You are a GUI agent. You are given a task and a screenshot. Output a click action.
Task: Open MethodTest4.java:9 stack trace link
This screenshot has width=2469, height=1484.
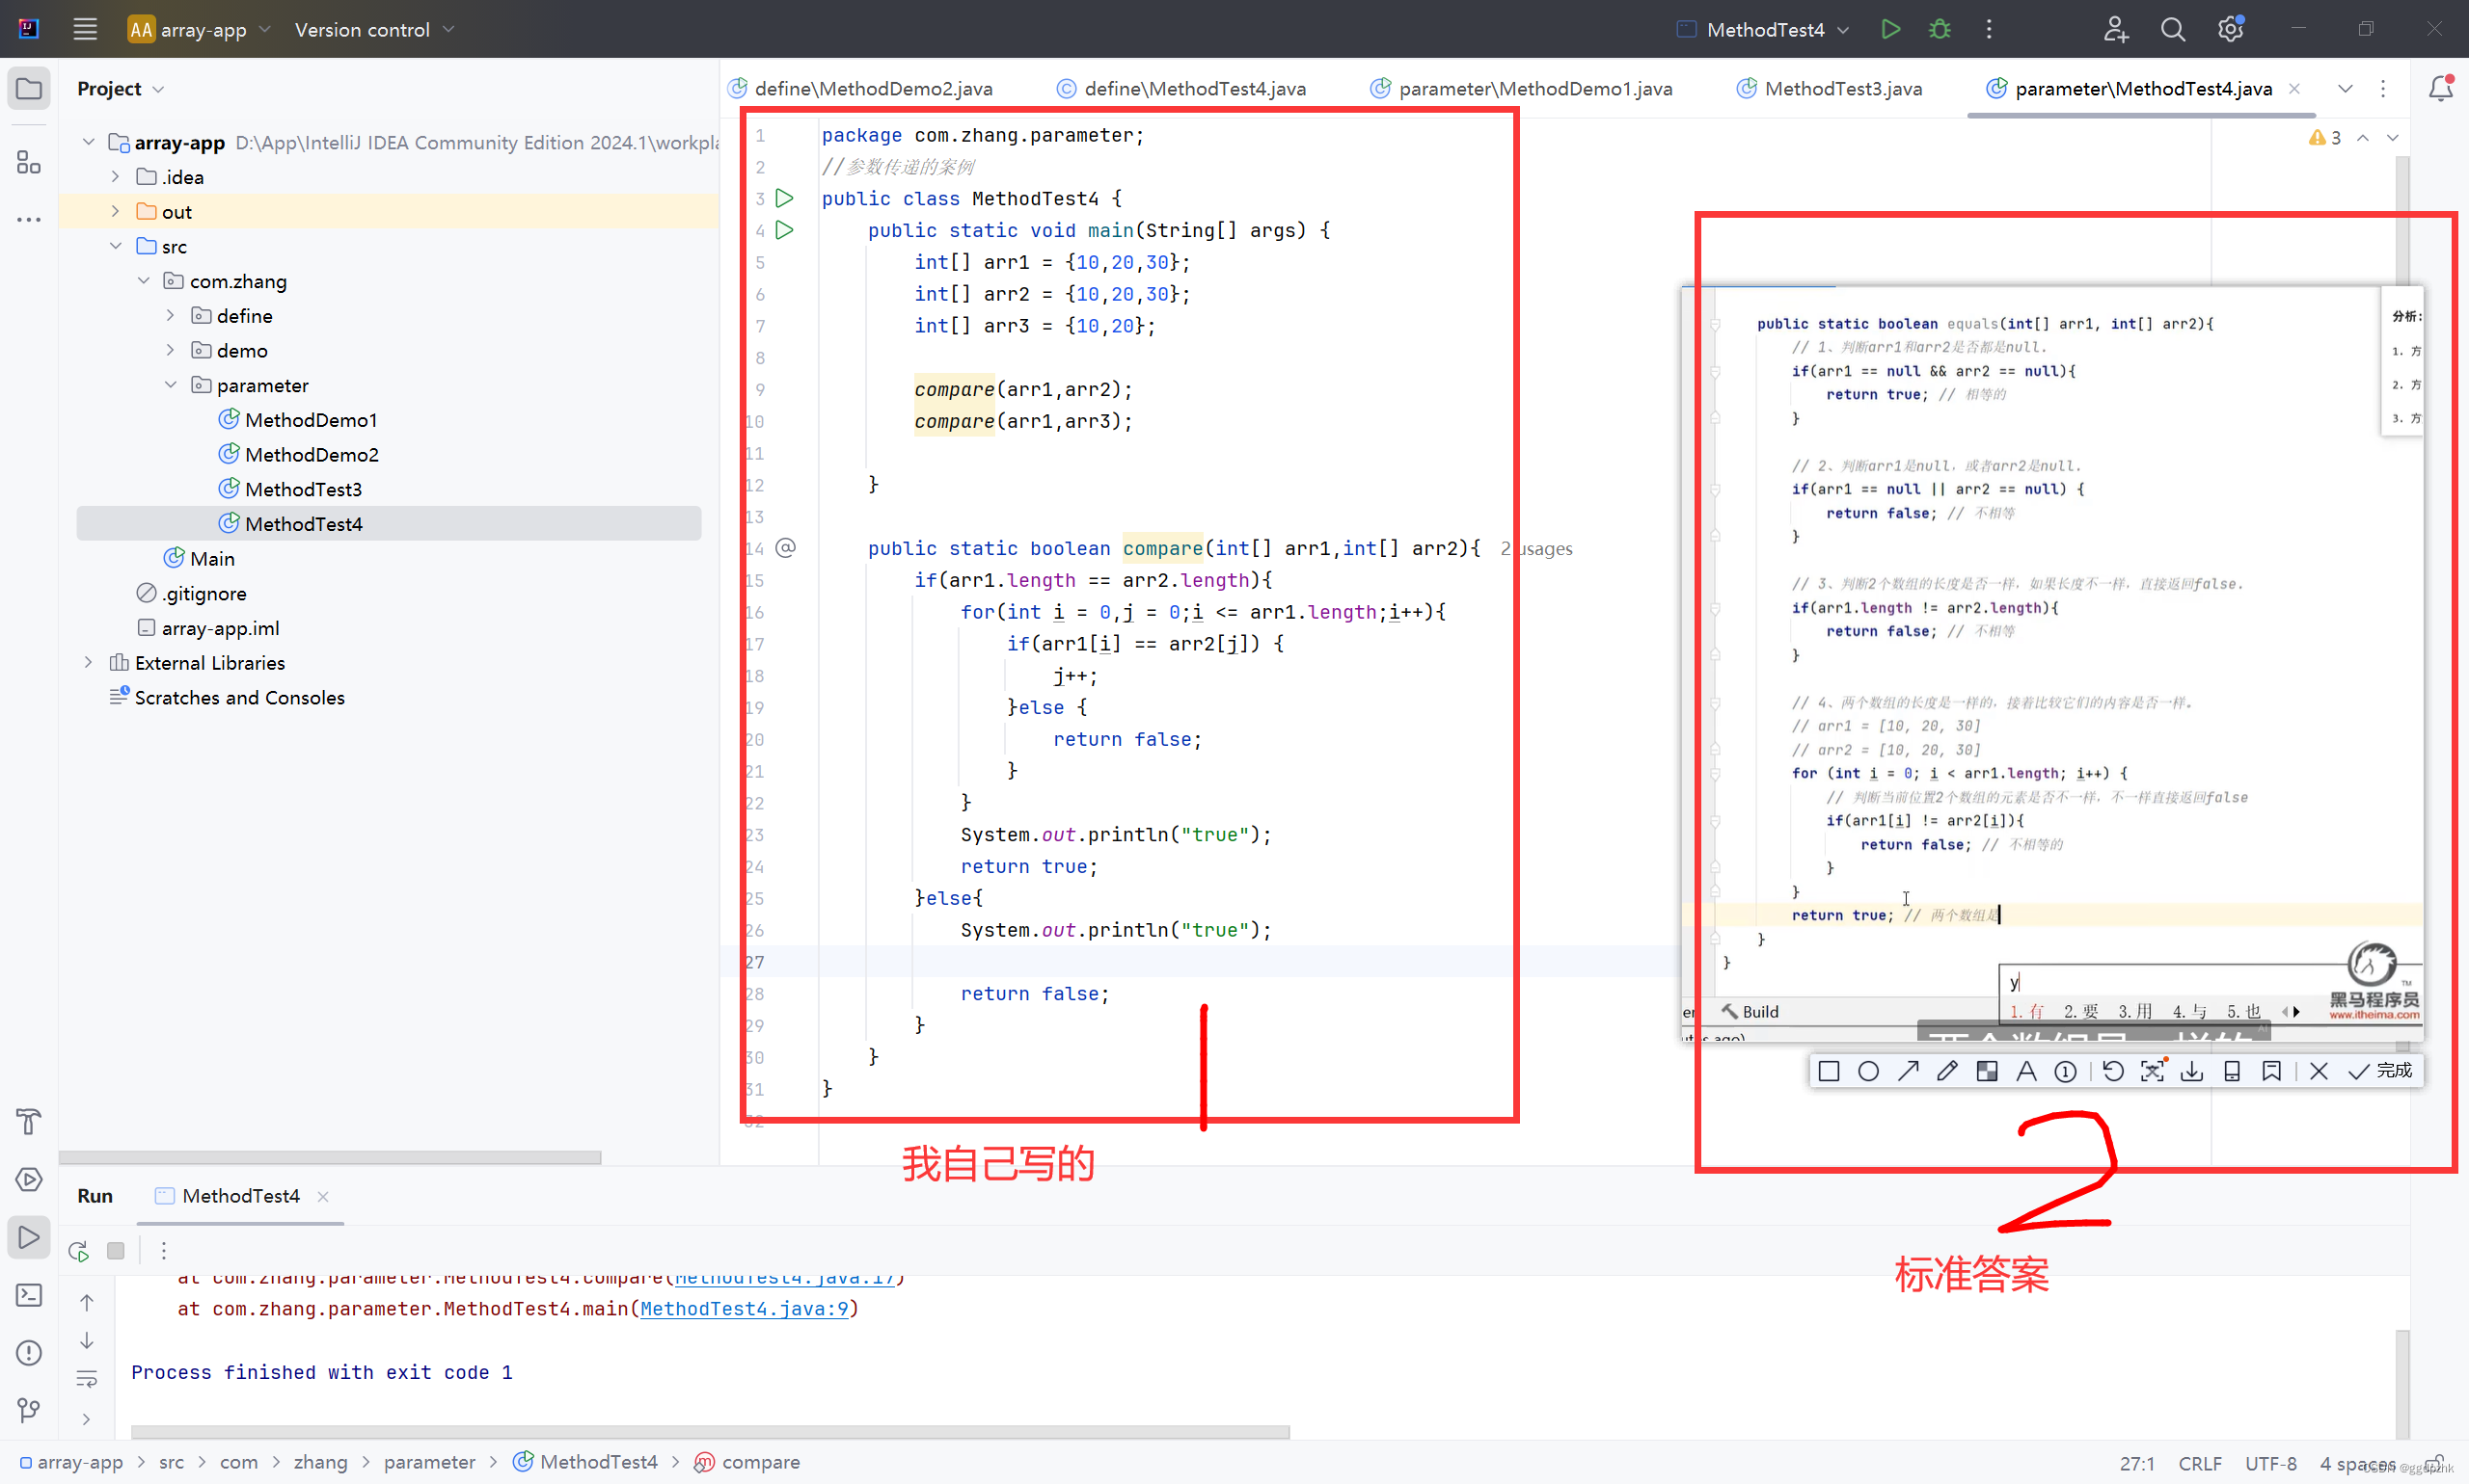745,1309
